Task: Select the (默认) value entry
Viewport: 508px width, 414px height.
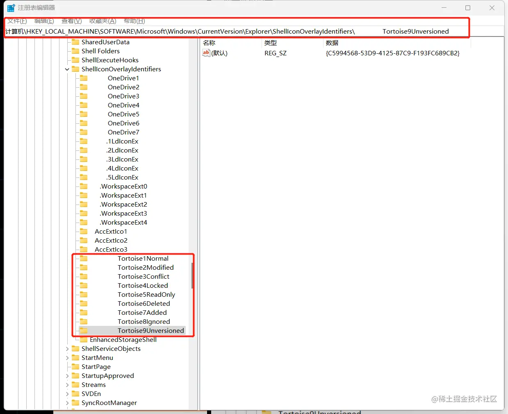Action: (x=219, y=53)
